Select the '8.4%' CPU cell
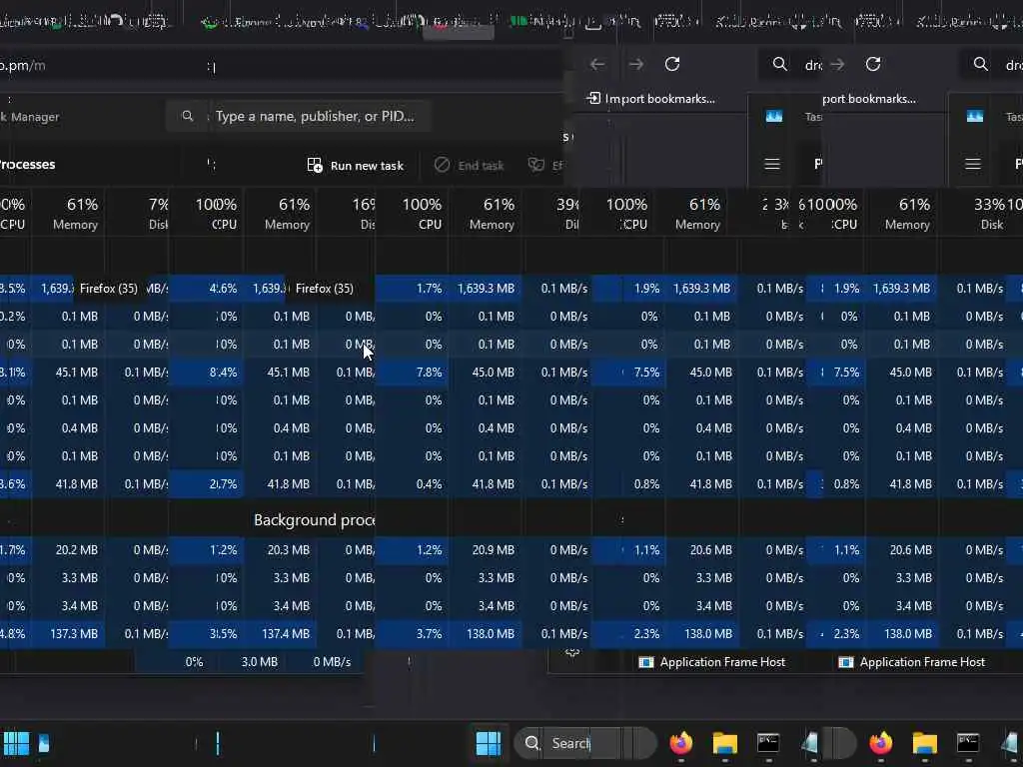The width and height of the screenshot is (1023, 767). [206, 373]
